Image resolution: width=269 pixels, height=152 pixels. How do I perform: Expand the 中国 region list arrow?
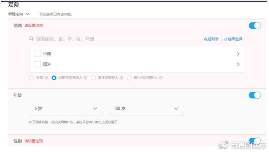tap(238, 54)
